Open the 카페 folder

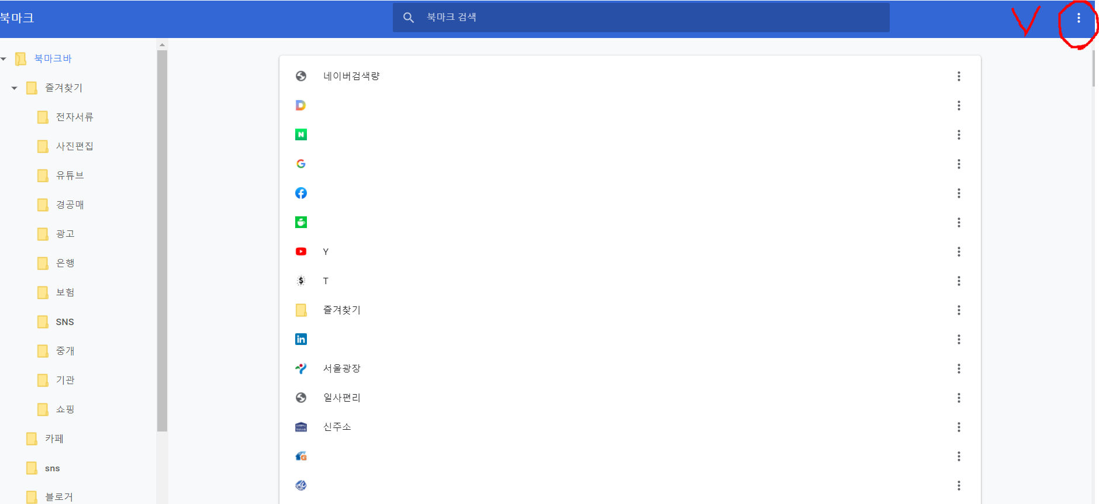click(x=54, y=439)
